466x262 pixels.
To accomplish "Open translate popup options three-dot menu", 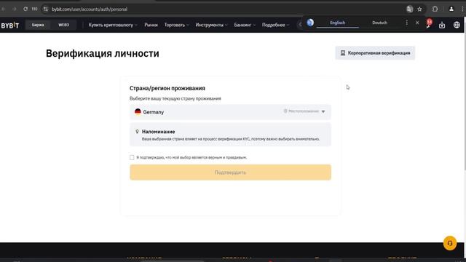I will point(406,23).
